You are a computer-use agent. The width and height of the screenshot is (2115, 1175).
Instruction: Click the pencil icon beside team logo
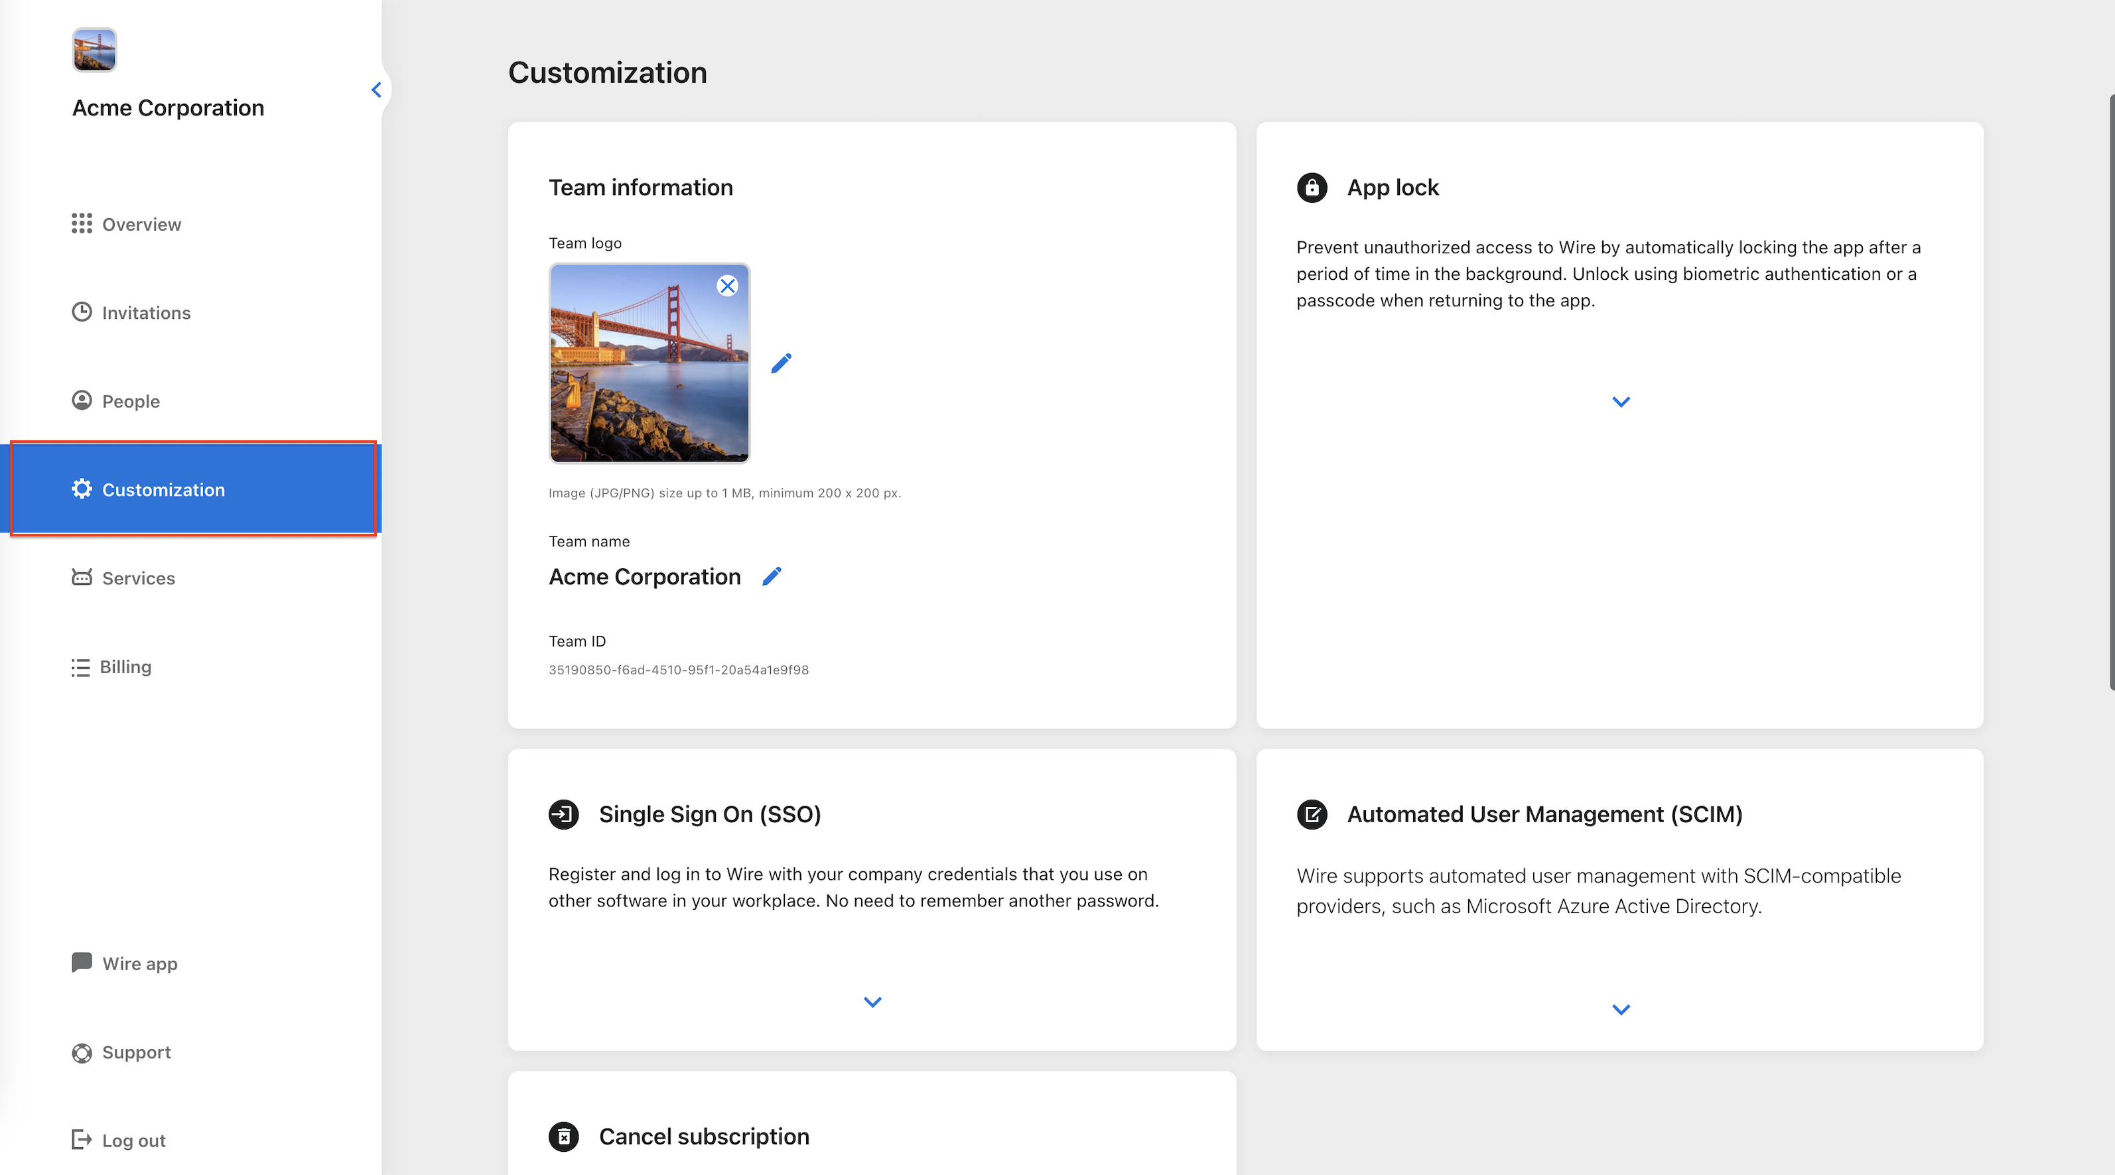[x=781, y=363]
